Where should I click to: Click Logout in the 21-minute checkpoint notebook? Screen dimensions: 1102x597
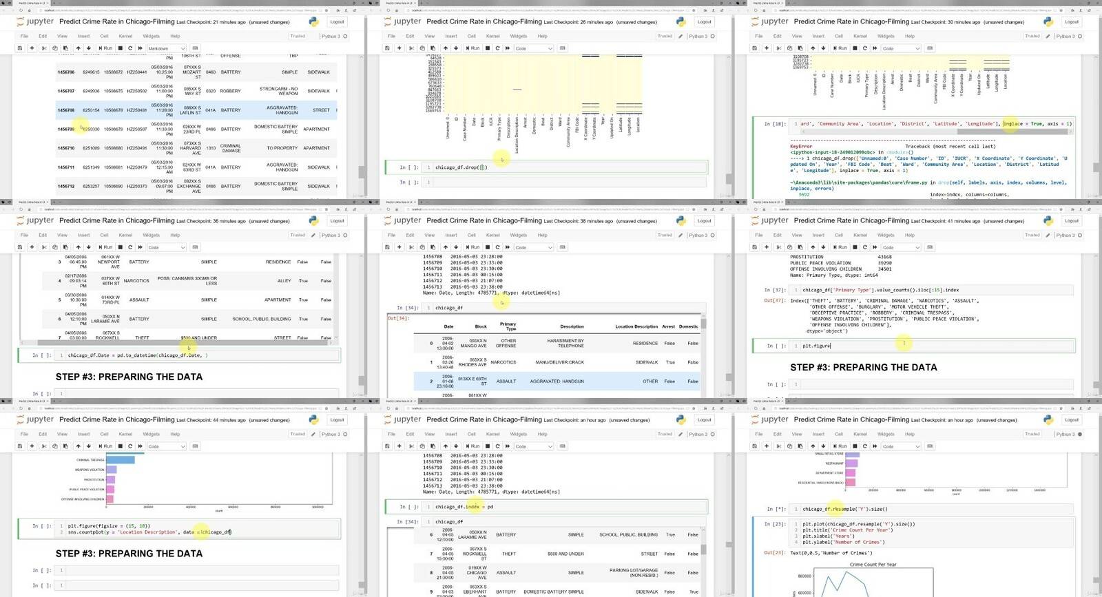click(337, 22)
